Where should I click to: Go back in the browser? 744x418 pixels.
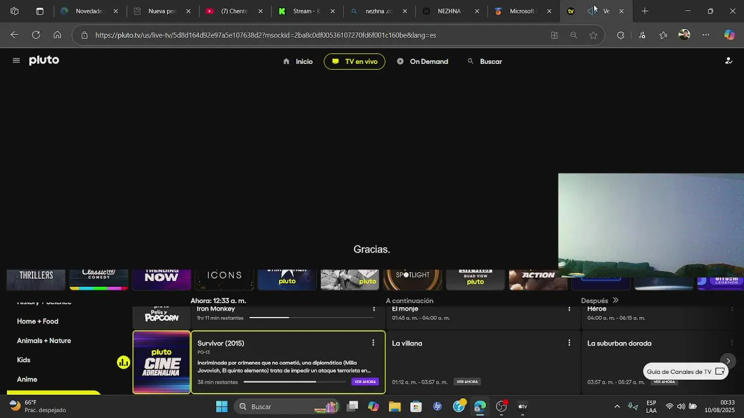coord(15,35)
